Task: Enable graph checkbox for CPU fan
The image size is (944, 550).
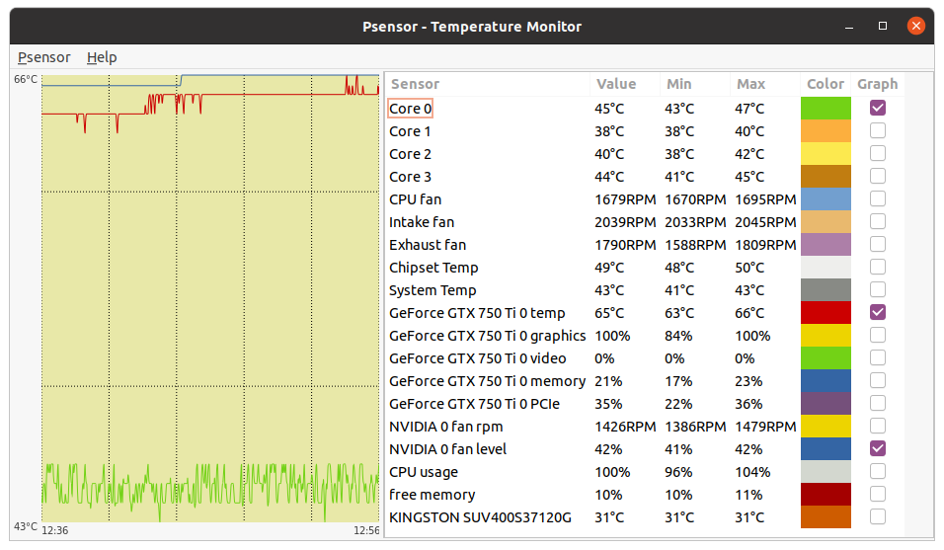Action: (x=878, y=198)
